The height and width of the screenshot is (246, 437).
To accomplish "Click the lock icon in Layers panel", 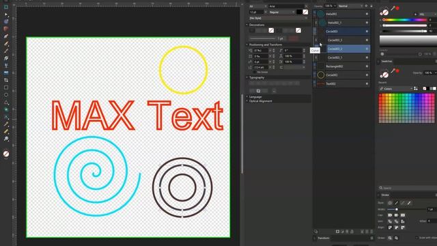I will point(371,6).
